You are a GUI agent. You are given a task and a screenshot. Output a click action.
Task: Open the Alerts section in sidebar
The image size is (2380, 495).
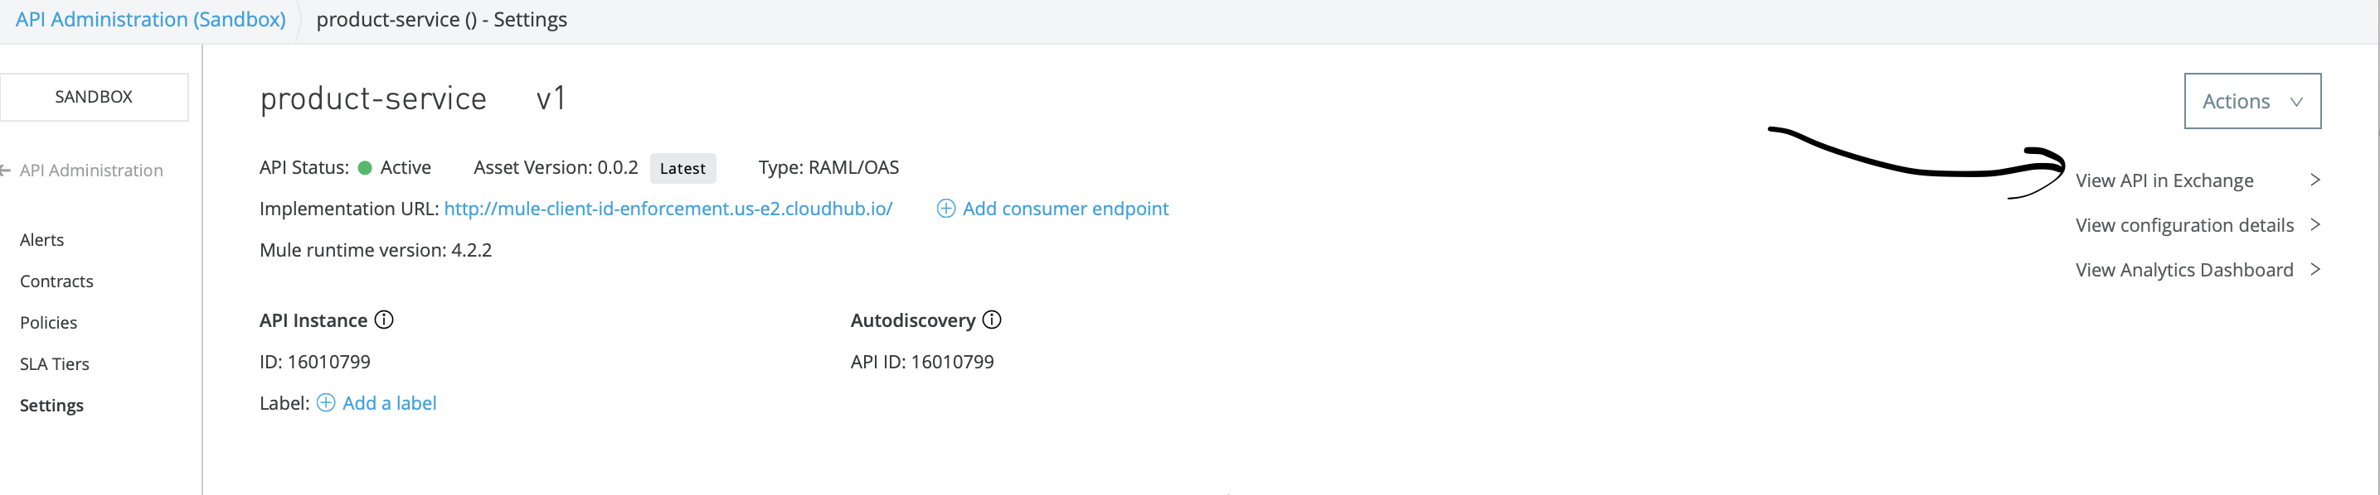coord(42,240)
